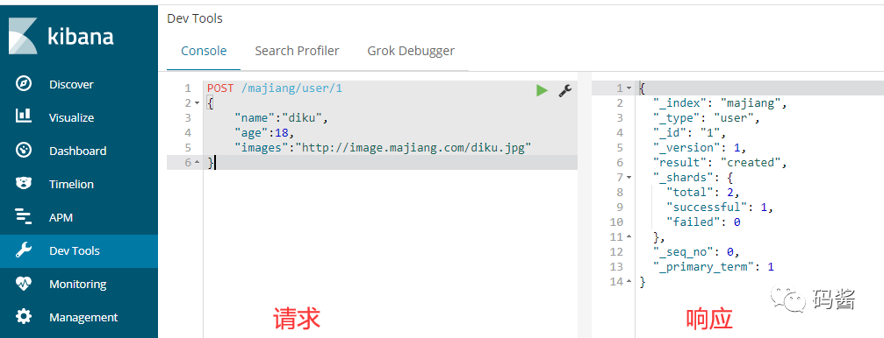Click the "age":18 line in the editor
884x338 pixels.
click(264, 133)
